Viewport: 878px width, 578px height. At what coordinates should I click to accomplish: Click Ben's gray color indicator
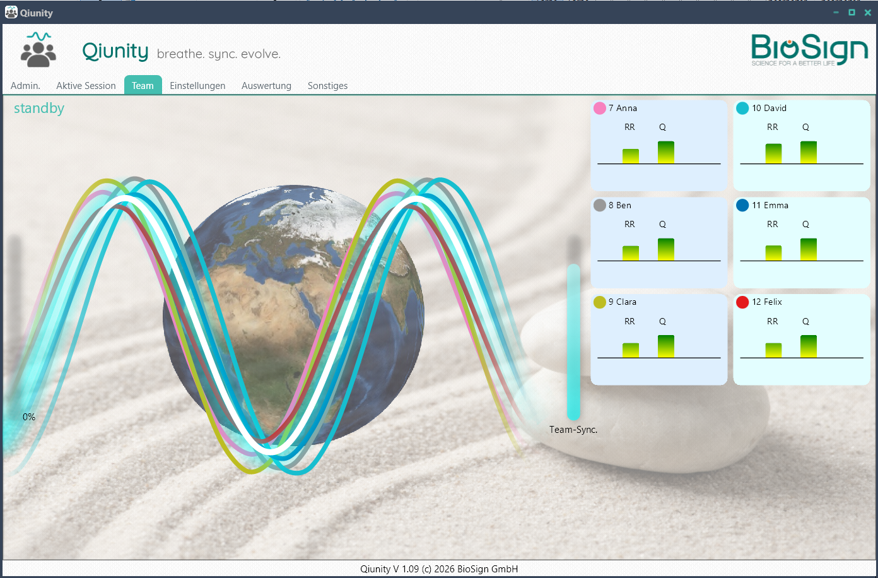[600, 206]
